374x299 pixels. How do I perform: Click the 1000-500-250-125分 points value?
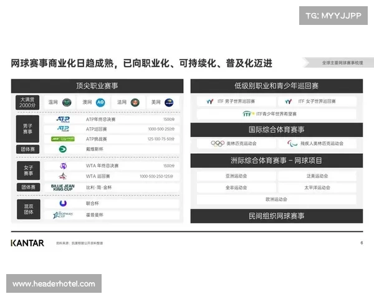point(156,176)
